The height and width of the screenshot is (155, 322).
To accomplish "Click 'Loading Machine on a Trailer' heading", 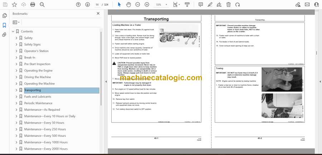I will (127, 25).
